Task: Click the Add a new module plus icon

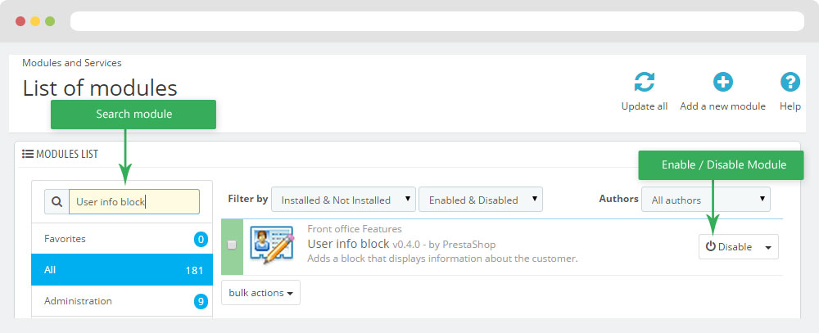Action: (722, 83)
